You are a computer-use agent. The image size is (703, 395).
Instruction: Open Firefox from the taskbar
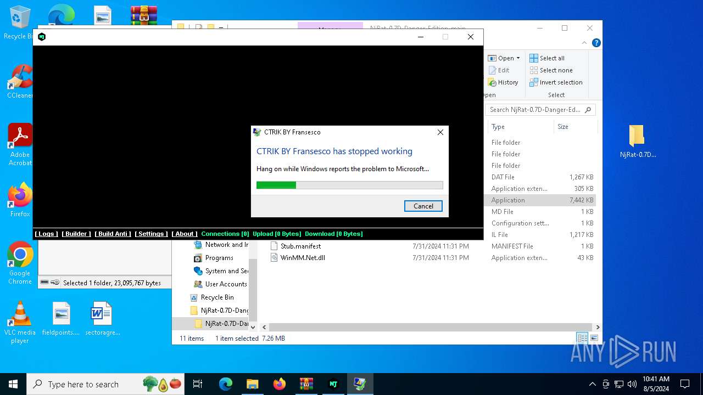(279, 384)
